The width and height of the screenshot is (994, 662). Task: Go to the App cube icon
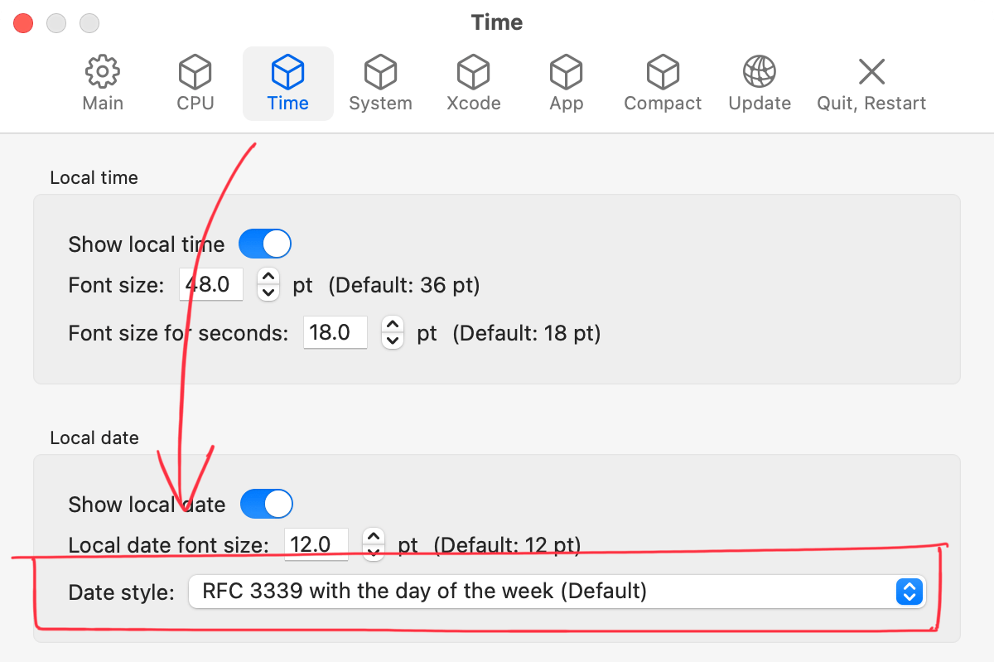coord(567,72)
